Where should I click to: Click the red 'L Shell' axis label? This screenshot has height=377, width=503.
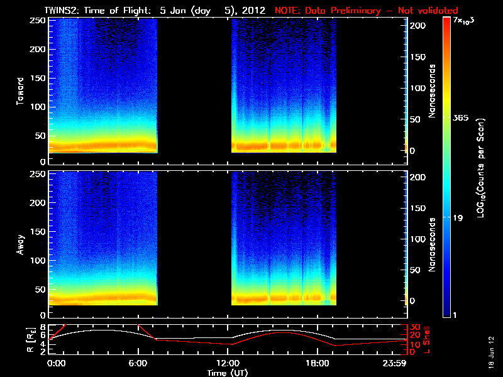click(427, 339)
